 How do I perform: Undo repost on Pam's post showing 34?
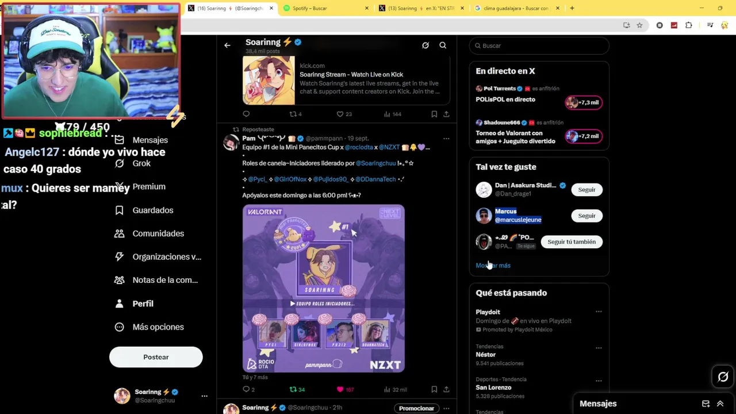click(297, 389)
